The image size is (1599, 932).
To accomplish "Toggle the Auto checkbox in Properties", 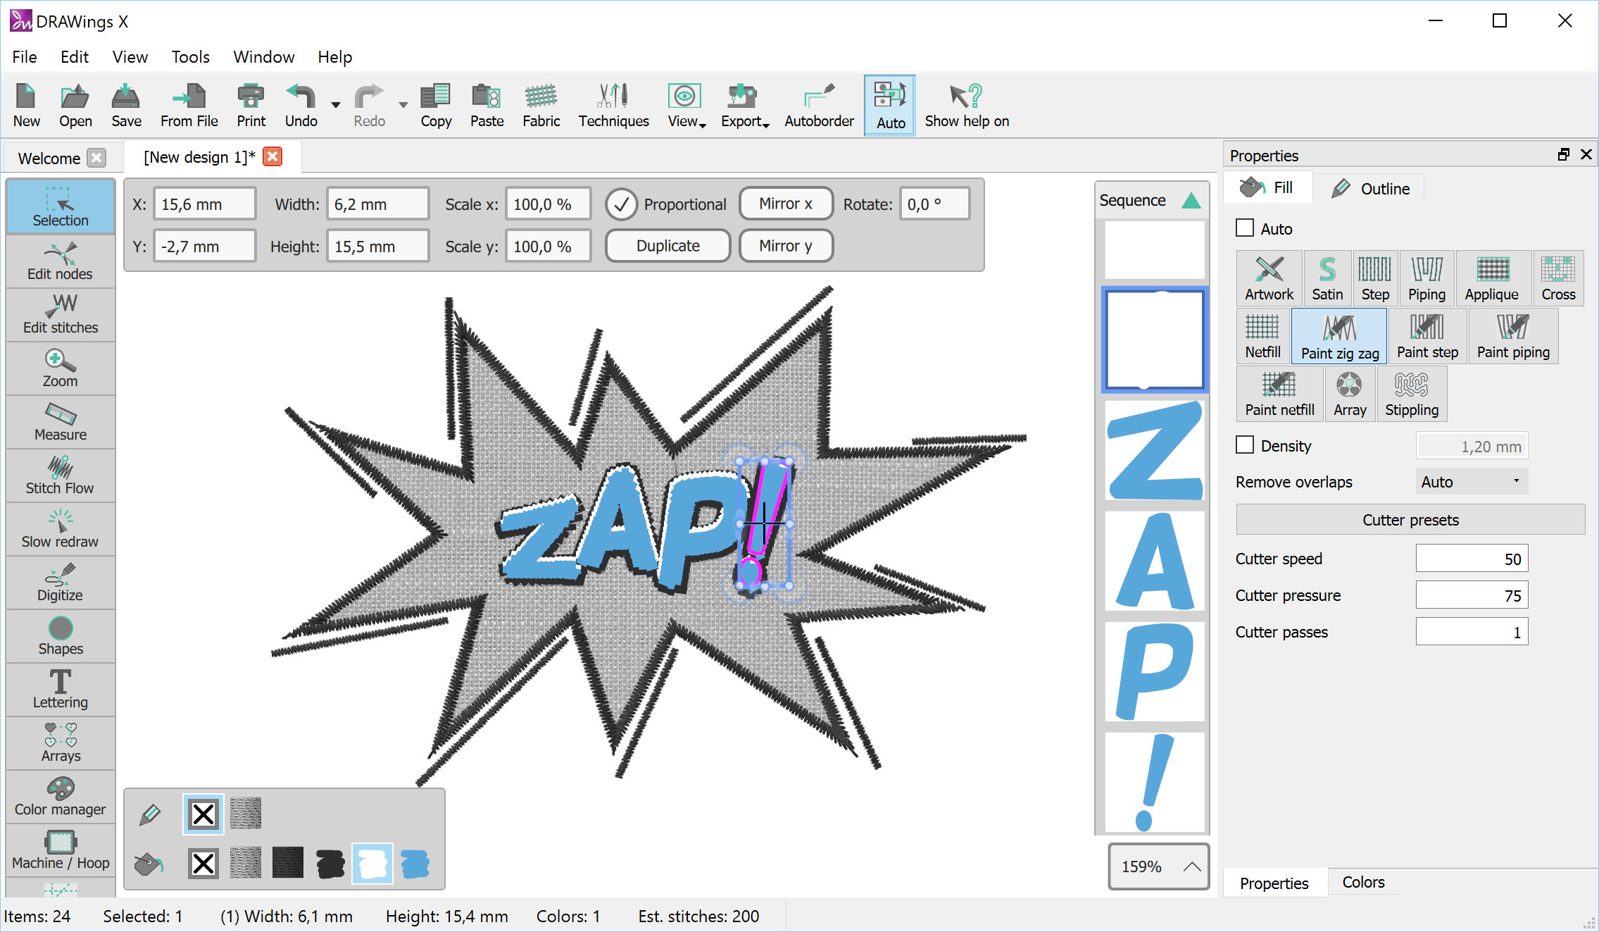I will [1245, 228].
